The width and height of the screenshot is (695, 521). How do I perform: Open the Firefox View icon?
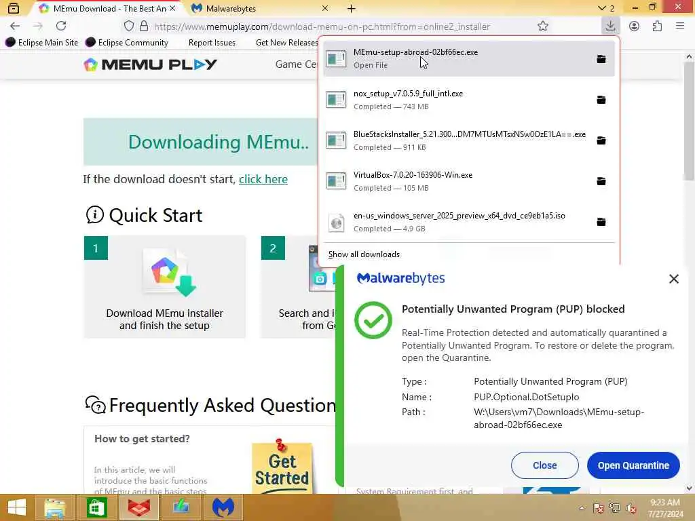coord(14,8)
